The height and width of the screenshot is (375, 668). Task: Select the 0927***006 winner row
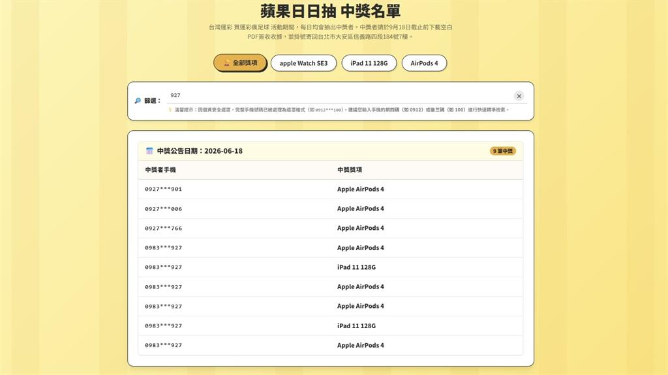click(x=331, y=209)
